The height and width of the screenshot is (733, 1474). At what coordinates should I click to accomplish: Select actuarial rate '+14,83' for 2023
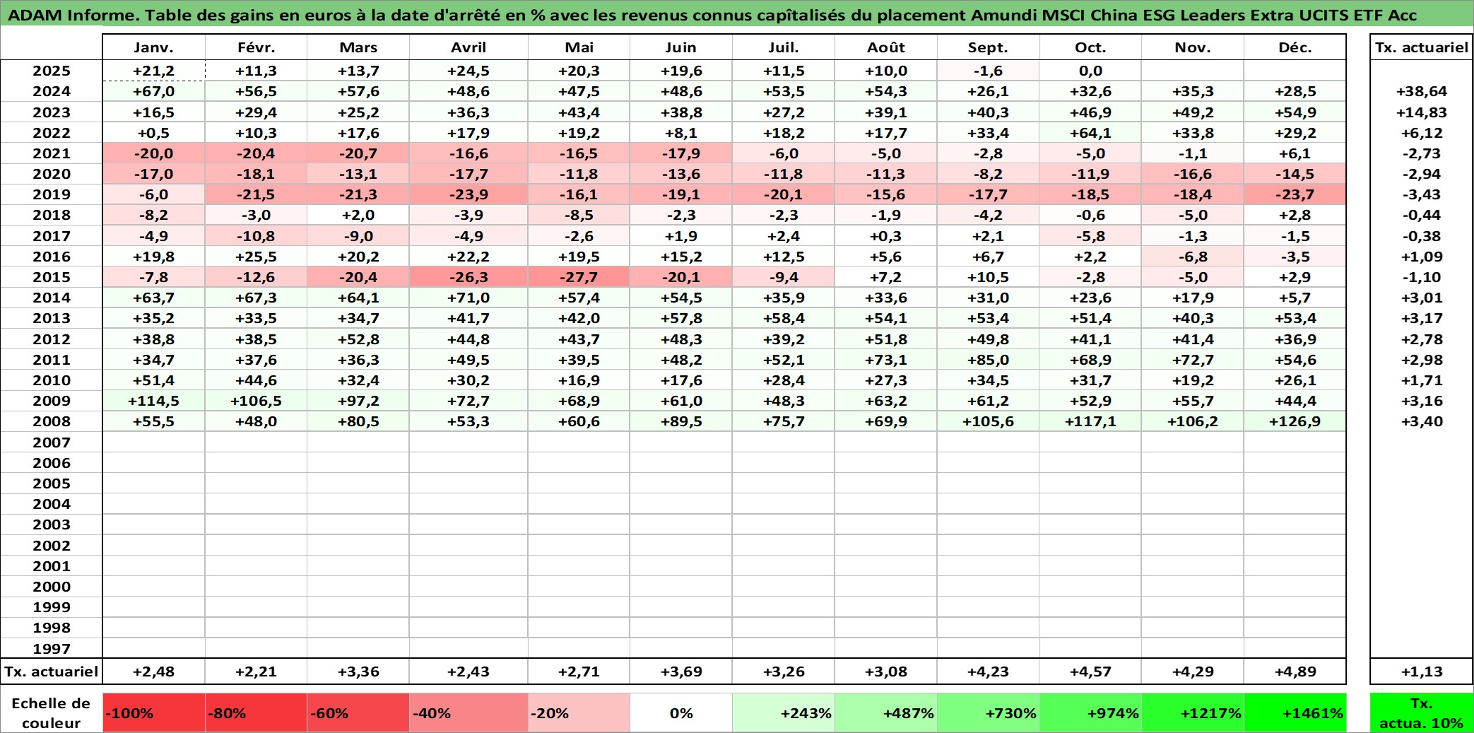tap(1422, 112)
